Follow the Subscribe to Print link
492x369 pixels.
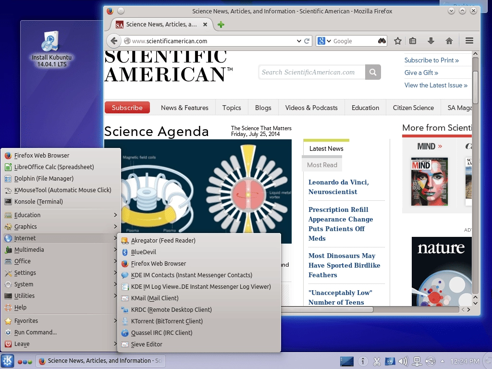(431, 60)
